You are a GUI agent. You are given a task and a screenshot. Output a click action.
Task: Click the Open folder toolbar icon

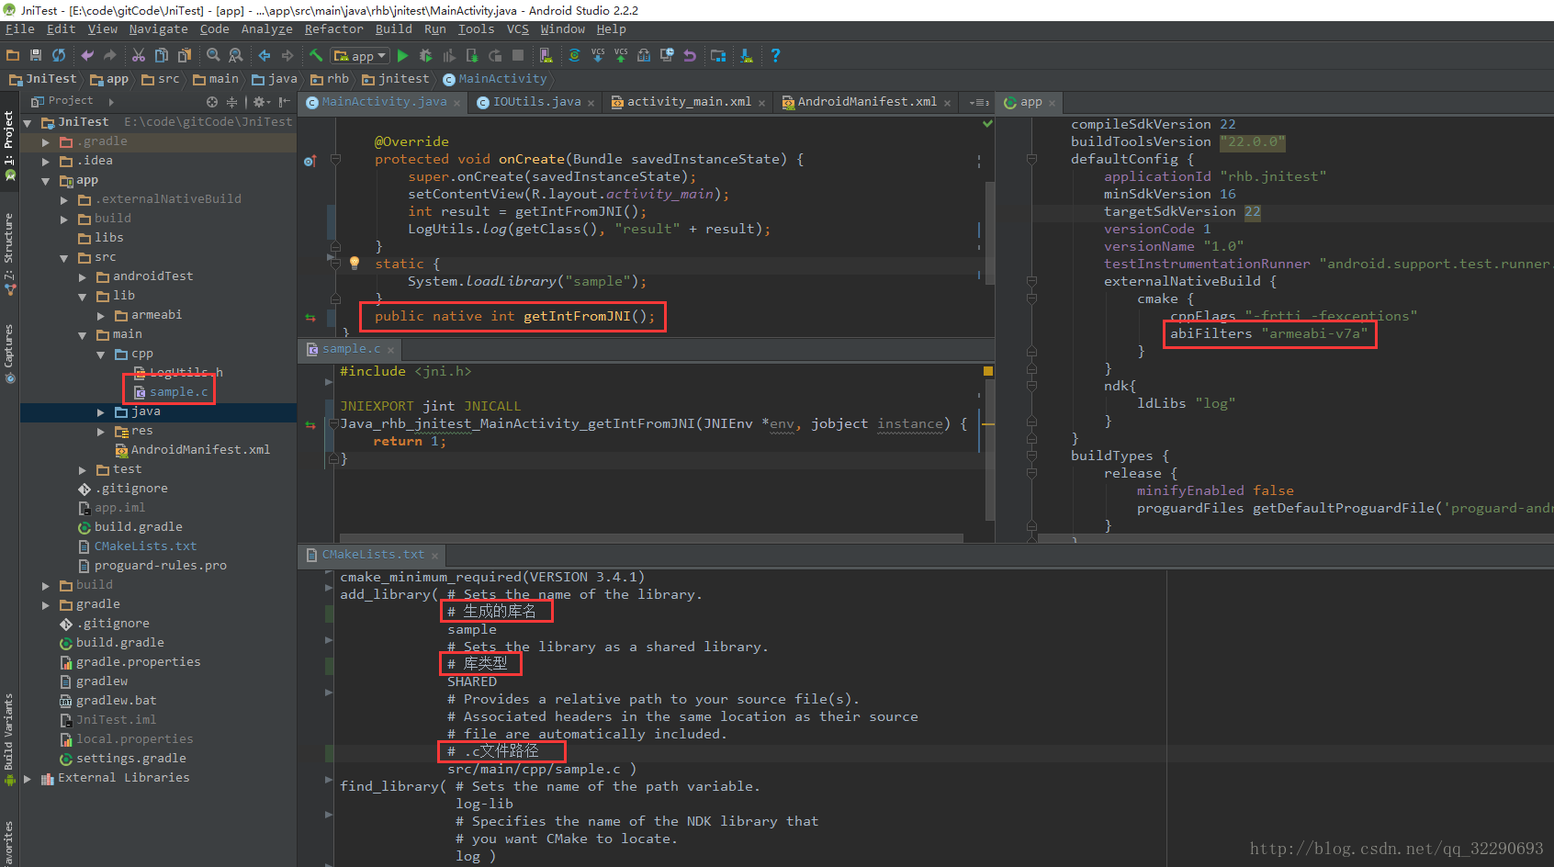13,55
